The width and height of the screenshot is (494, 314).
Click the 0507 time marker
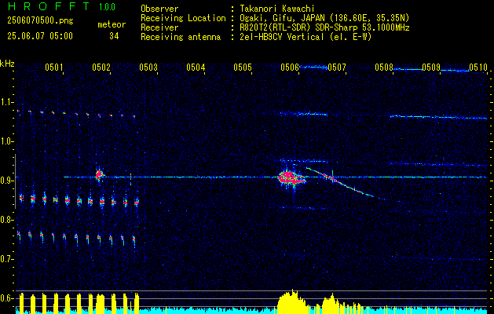click(337, 67)
